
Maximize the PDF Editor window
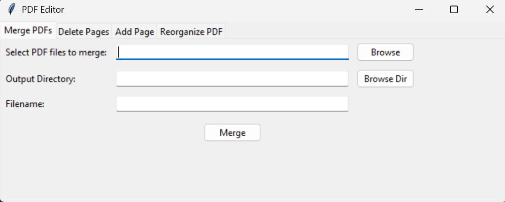tap(454, 10)
